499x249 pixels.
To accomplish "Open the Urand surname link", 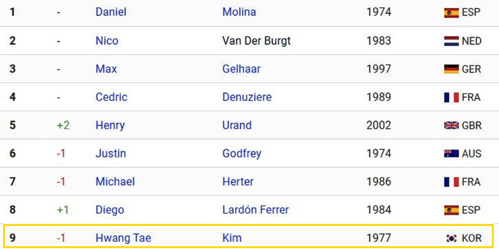I will tap(237, 125).
